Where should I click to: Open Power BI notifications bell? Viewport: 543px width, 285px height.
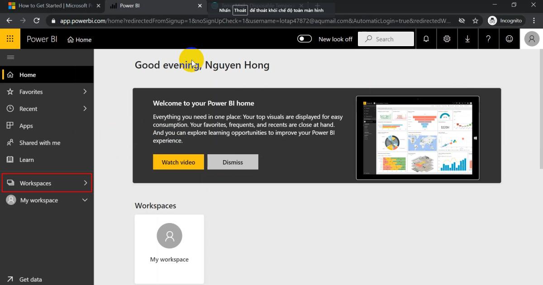click(426, 39)
